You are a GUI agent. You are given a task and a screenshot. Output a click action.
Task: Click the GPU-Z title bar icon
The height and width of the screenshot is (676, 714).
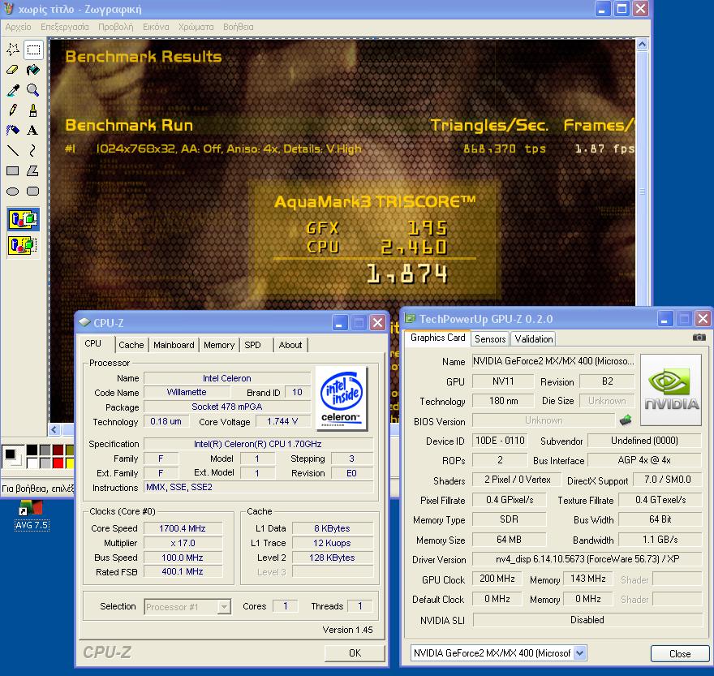coord(410,318)
